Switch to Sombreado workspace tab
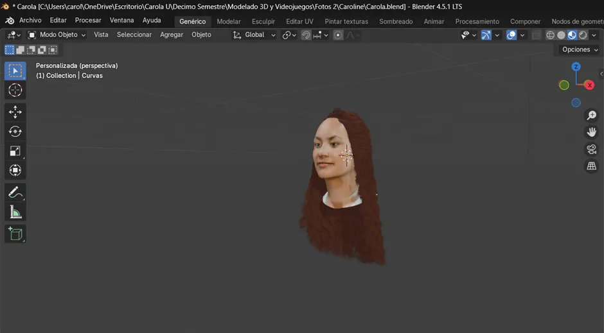Viewport: 604px width, 333px height. point(396,22)
